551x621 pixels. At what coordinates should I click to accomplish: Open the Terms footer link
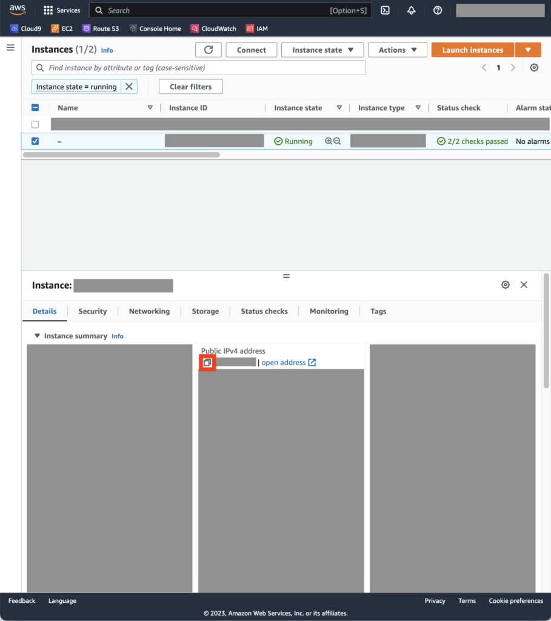[467, 601]
